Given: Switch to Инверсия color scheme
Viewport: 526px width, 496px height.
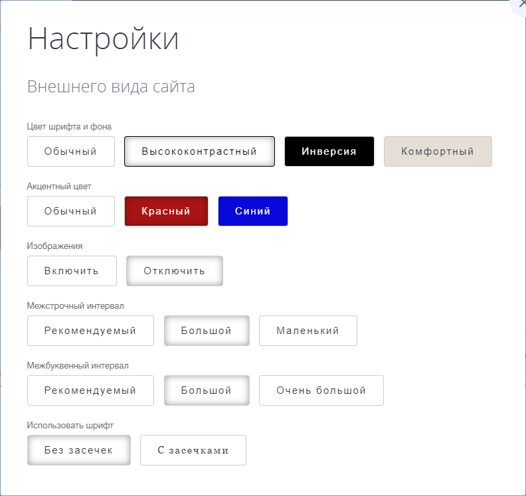Looking at the screenshot, I should (329, 151).
